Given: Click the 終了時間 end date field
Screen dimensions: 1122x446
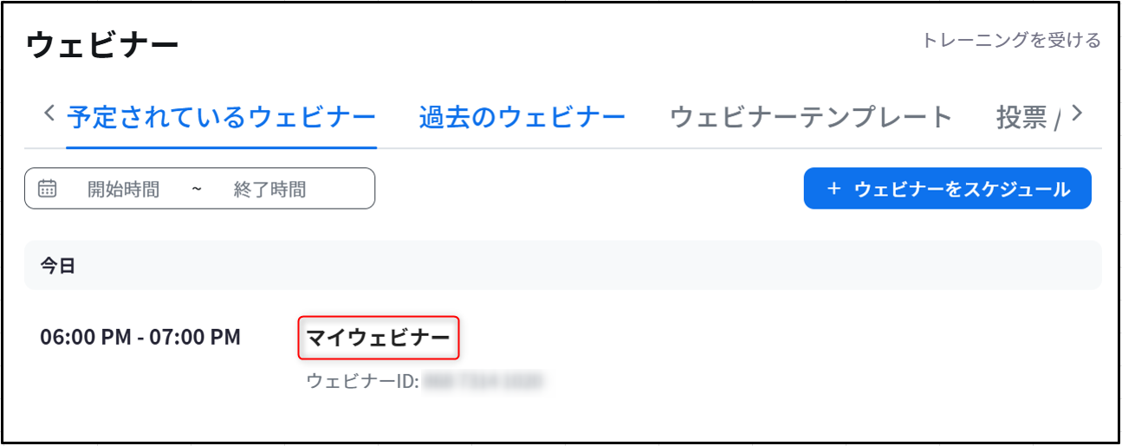Looking at the screenshot, I should click(x=269, y=190).
